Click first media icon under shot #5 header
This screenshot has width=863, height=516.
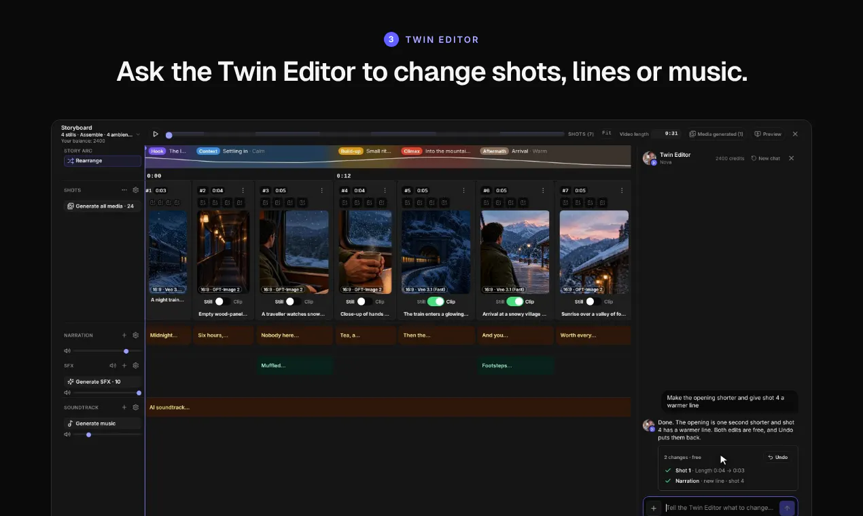(x=406, y=202)
